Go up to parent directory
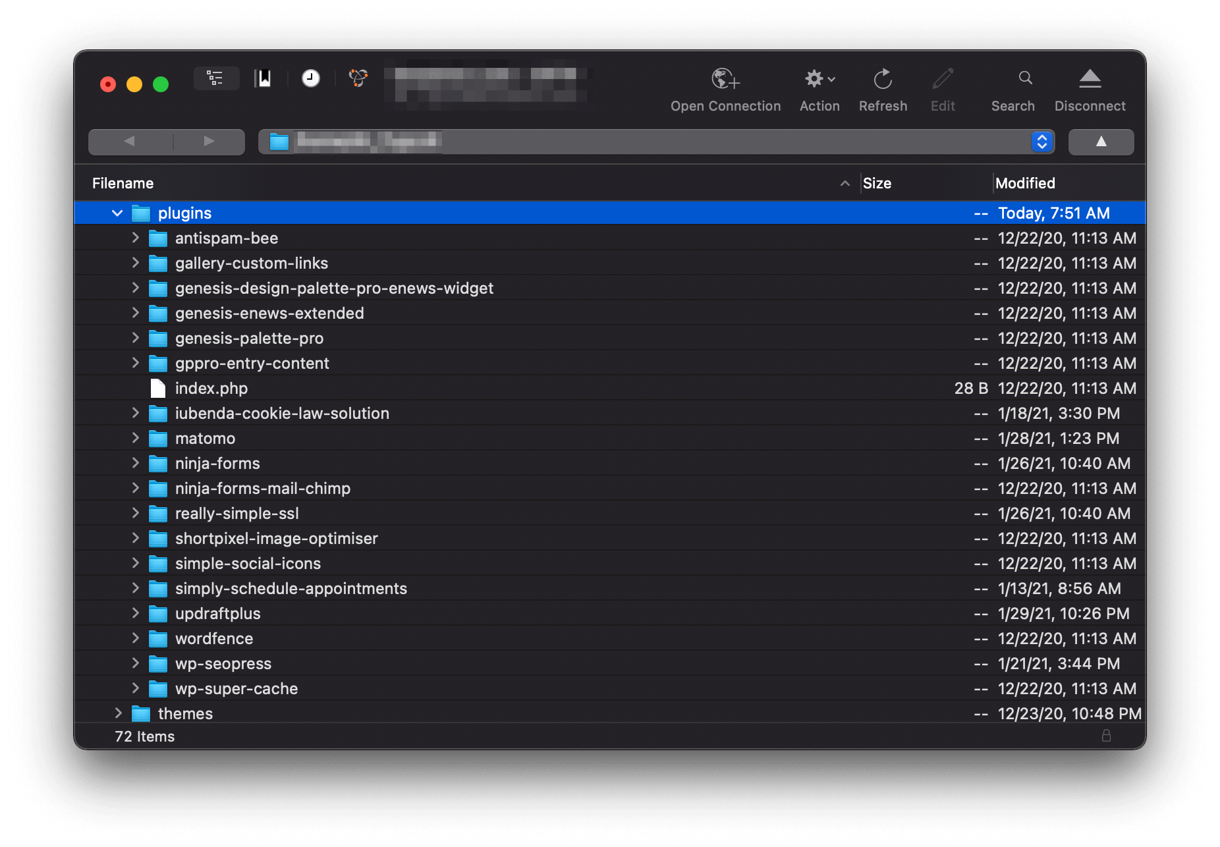 coord(1101,142)
